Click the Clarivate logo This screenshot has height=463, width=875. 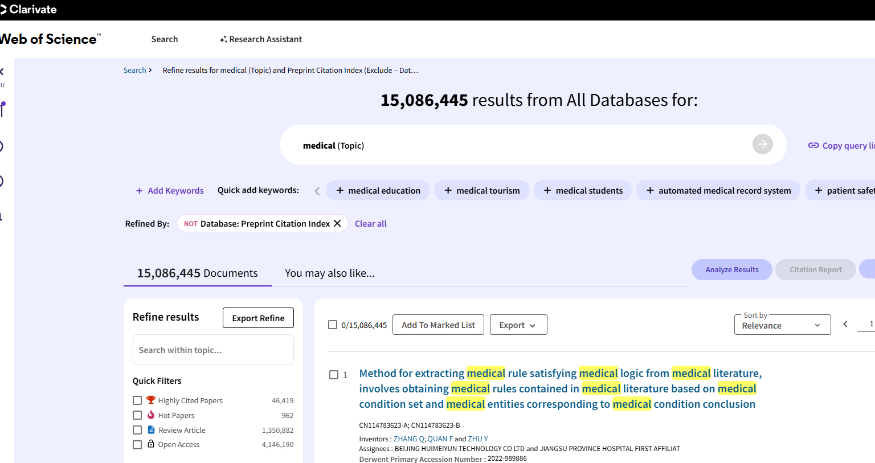tap(29, 9)
